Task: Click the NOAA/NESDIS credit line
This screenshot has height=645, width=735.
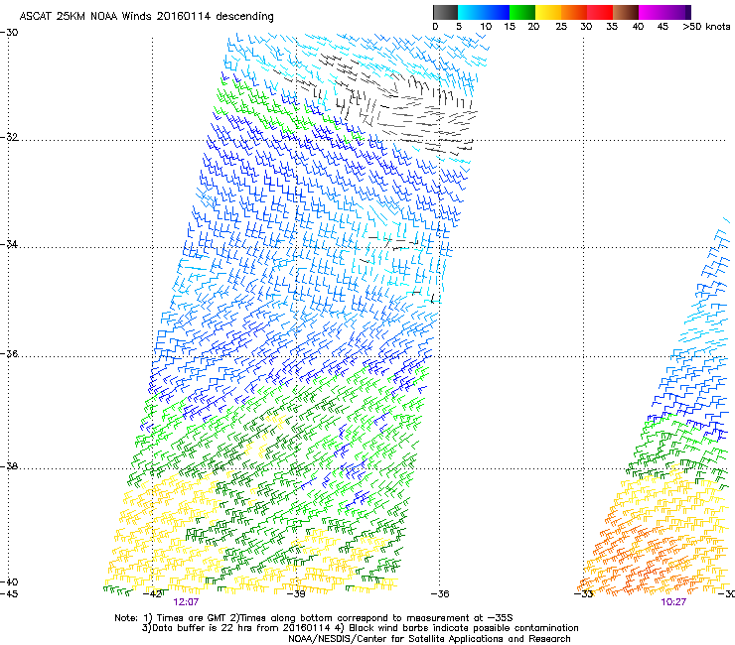Action: coord(429,639)
